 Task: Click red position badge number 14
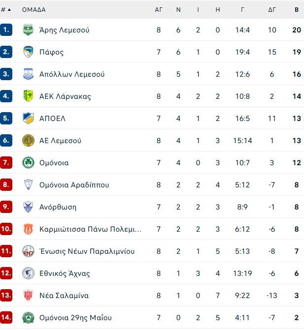(6, 317)
